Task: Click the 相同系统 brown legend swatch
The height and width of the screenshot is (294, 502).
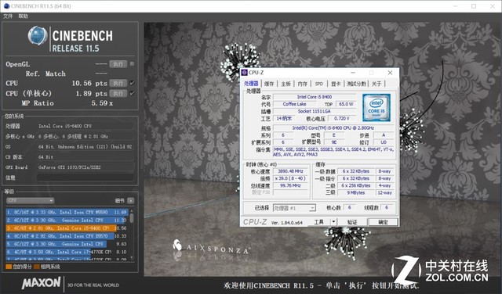Action: pos(37,267)
